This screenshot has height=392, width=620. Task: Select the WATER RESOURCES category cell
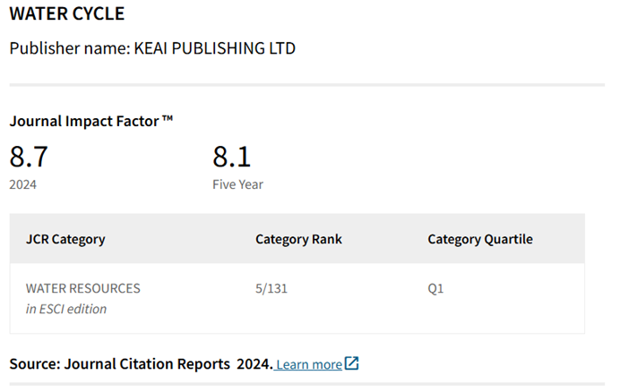pos(83,288)
